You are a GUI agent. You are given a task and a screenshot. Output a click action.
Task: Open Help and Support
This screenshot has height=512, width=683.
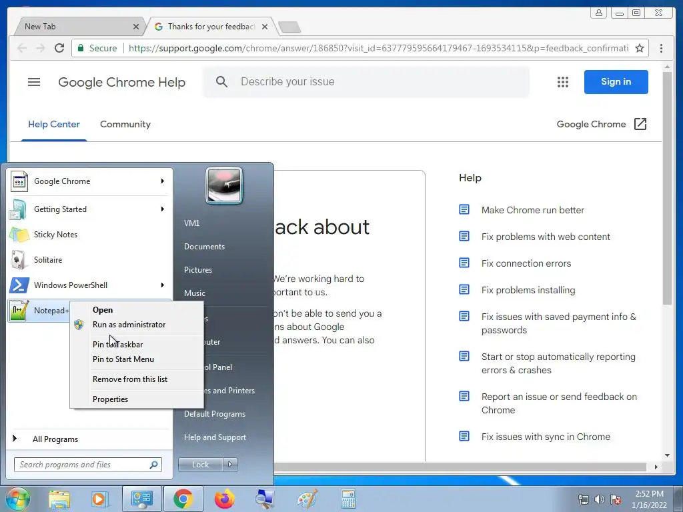pos(215,437)
